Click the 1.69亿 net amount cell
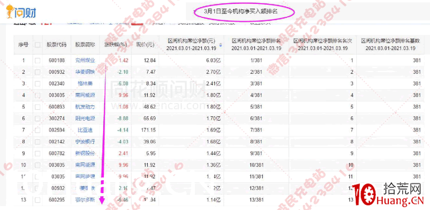This screenshot has height=210, width=430. tap(213, 130)
